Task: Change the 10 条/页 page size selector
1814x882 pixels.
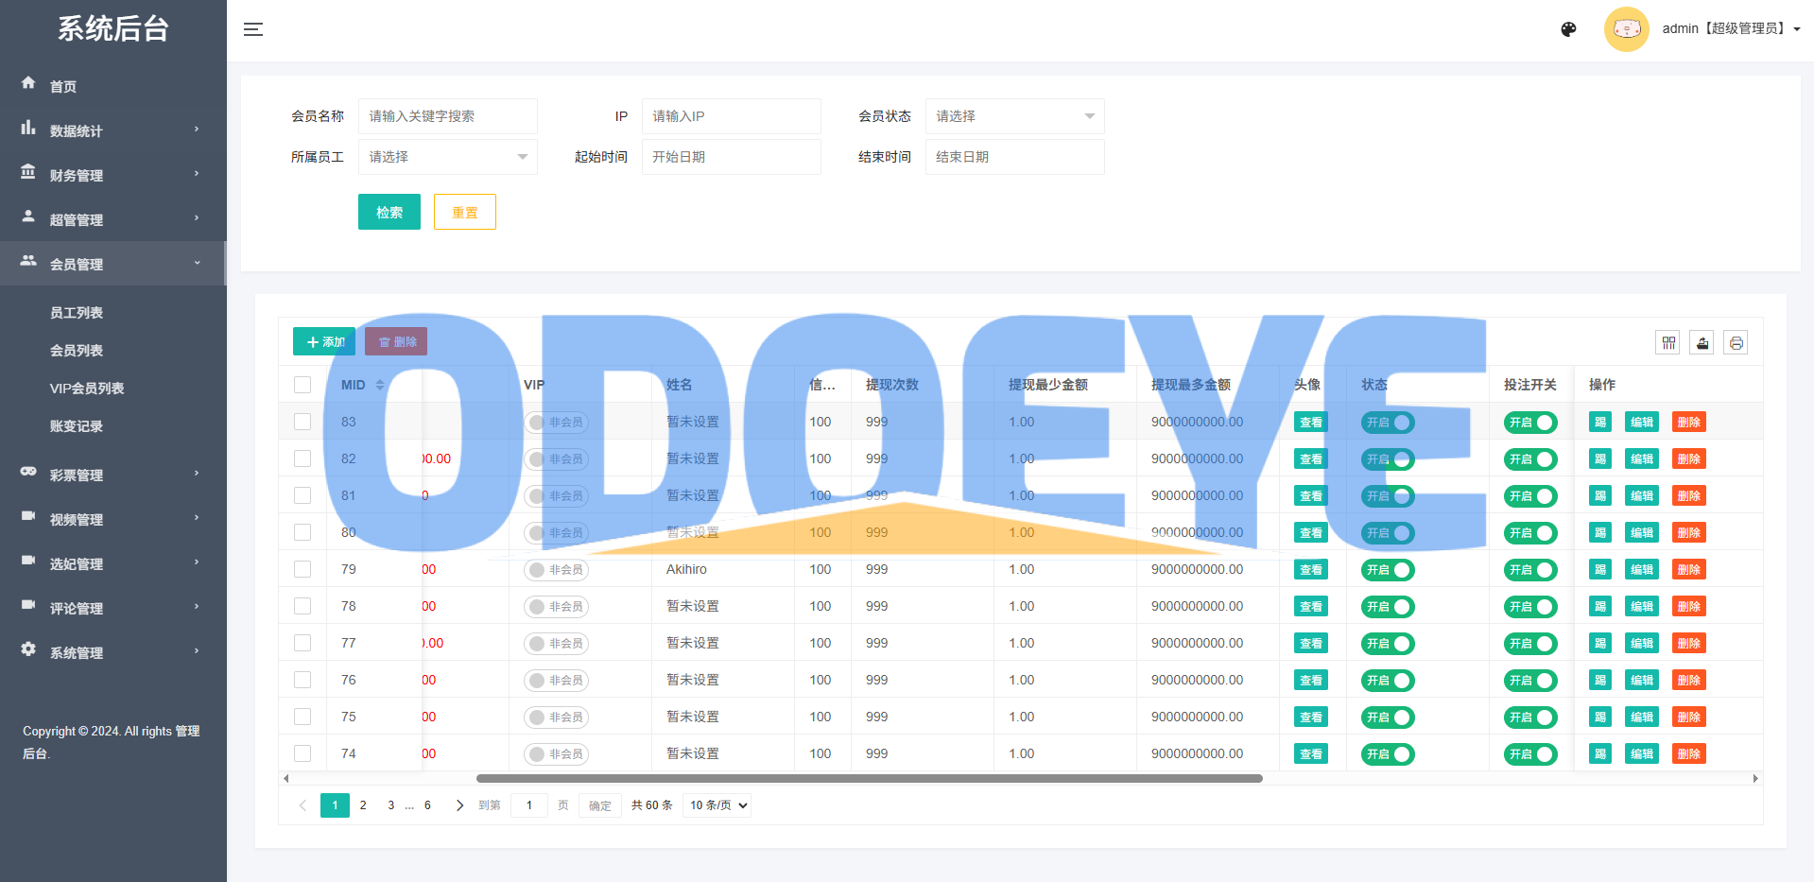Action: coord(717,805)
